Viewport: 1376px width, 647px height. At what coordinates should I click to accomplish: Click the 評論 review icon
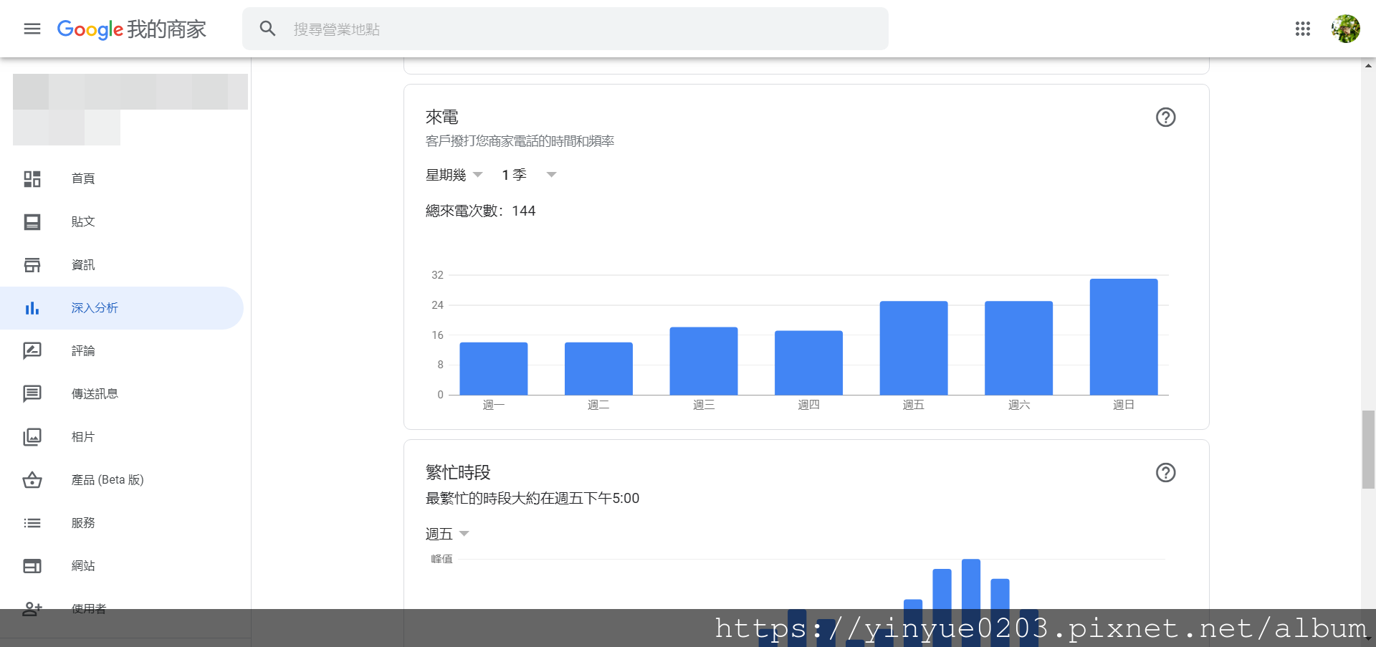click(32, 350)
